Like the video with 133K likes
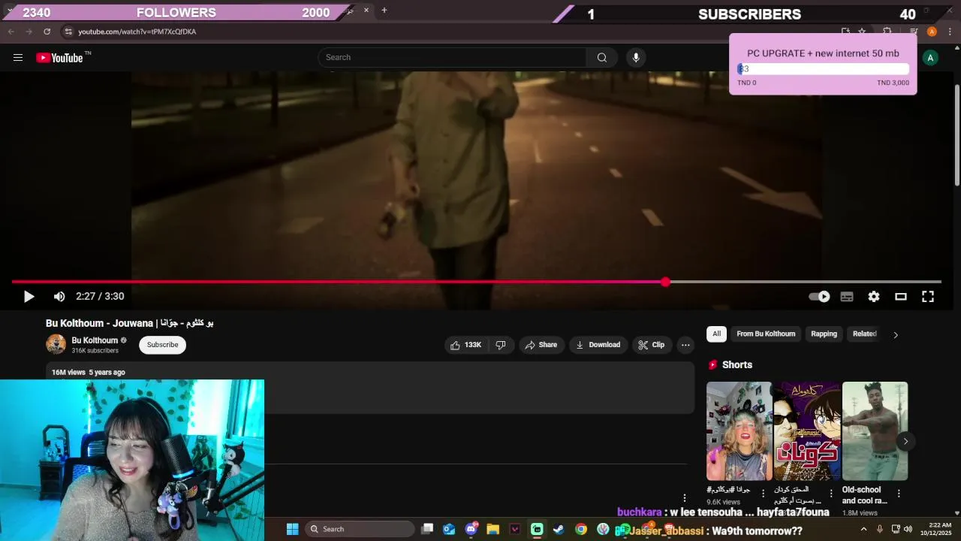961x541 pixels. point(465,345)
